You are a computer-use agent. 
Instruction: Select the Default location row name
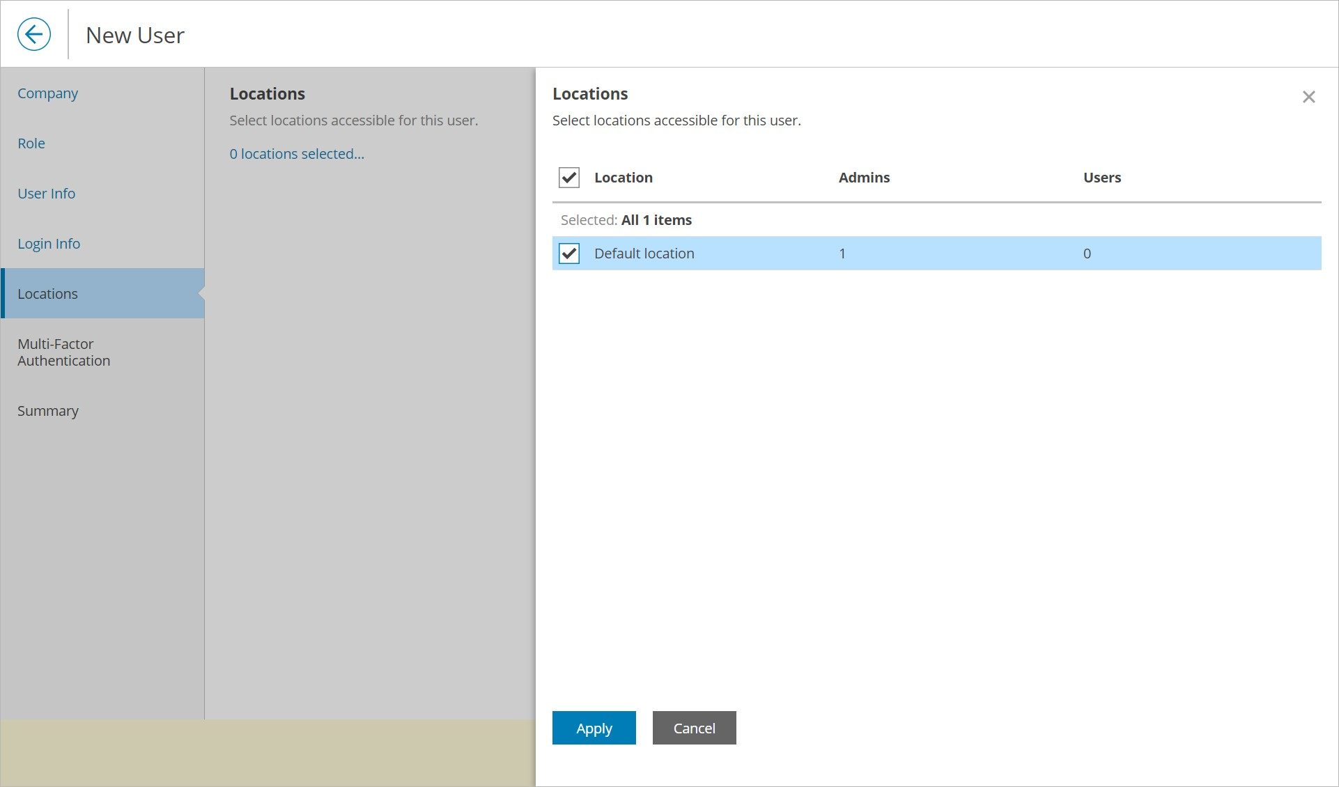644,254
